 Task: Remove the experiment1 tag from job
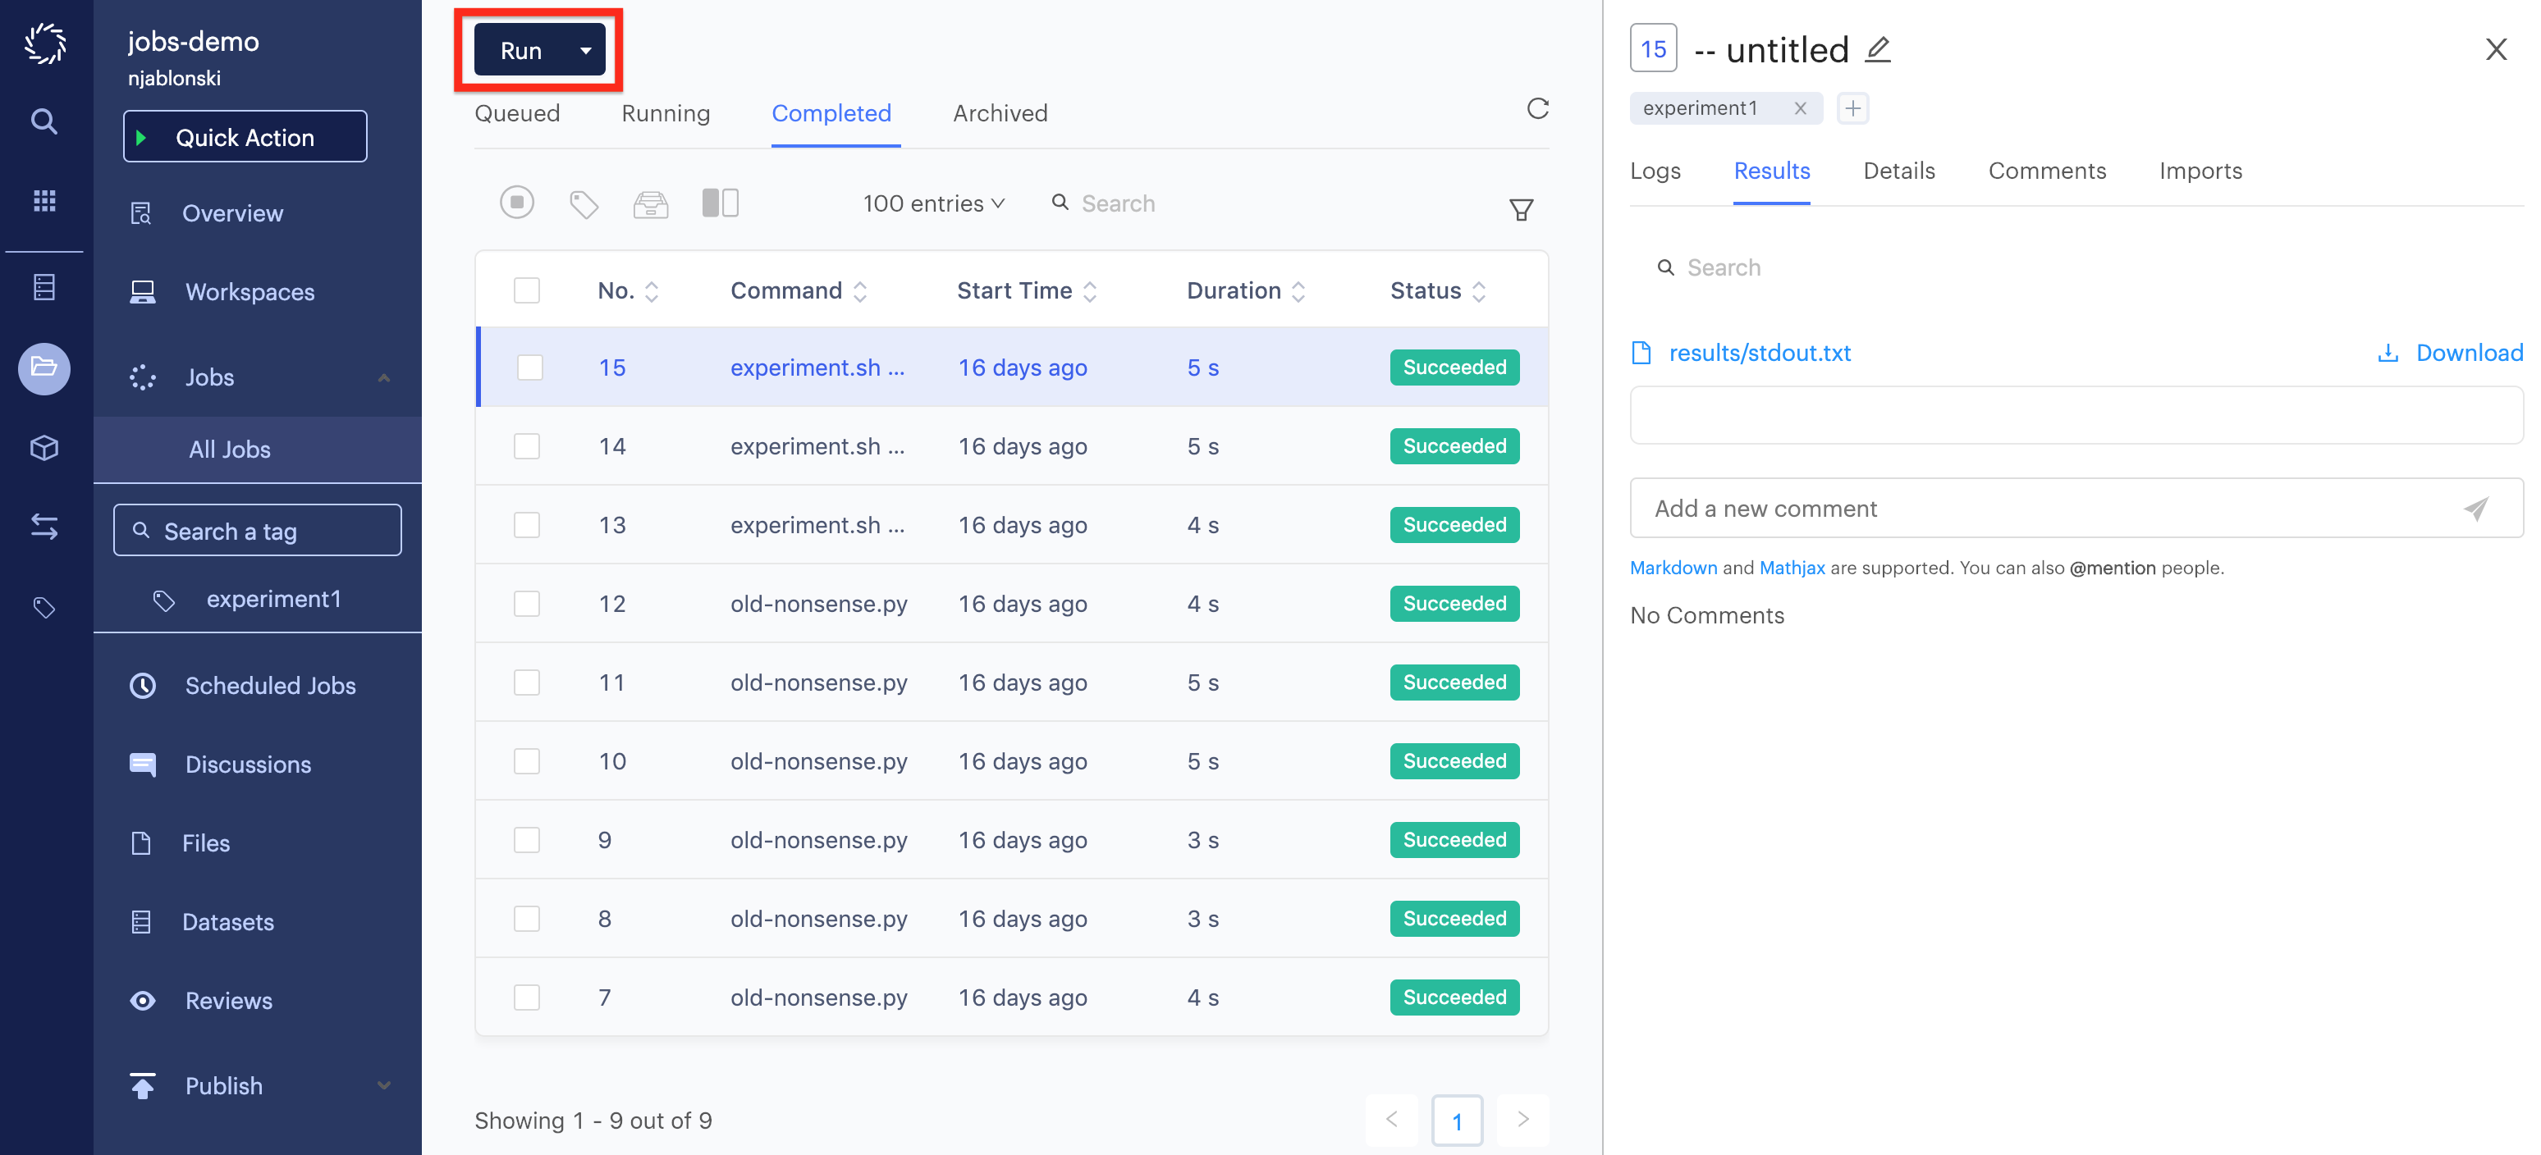pyautogui.click(x=1800, y=108)
